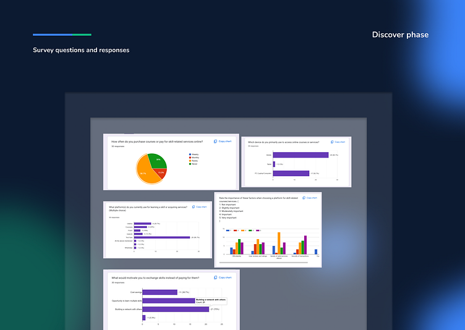Screen dimensions: 465x330
Task: Copy the exchange skills motivation chart
Action: [223, 277]
